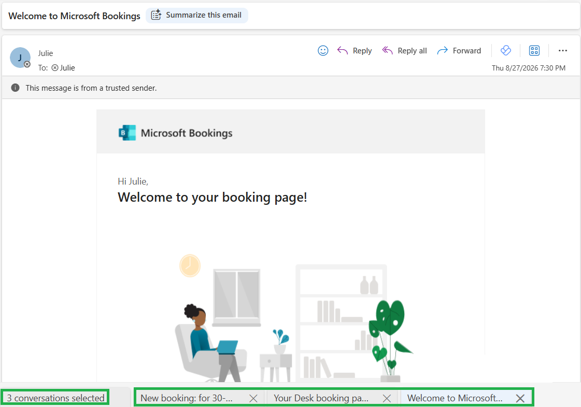Screen dimensions: 581x407
Task: Click sender Julie's avatar circle
Action: [x=20, y=58]
